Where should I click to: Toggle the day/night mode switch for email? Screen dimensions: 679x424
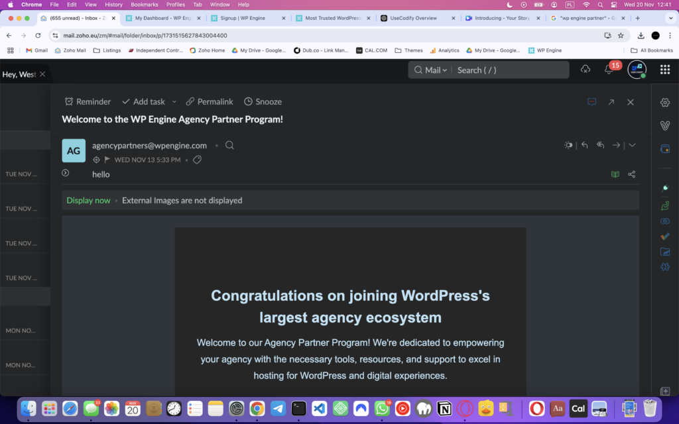click(x=568, y=145)
